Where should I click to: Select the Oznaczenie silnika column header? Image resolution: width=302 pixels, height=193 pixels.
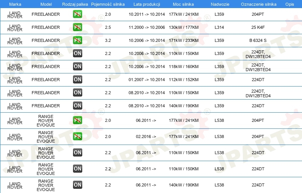258,4
